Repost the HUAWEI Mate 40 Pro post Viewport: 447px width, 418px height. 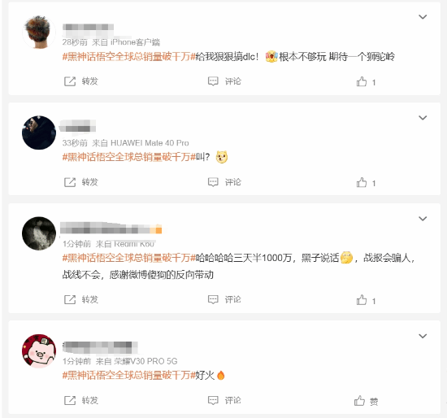click(81, 182)
